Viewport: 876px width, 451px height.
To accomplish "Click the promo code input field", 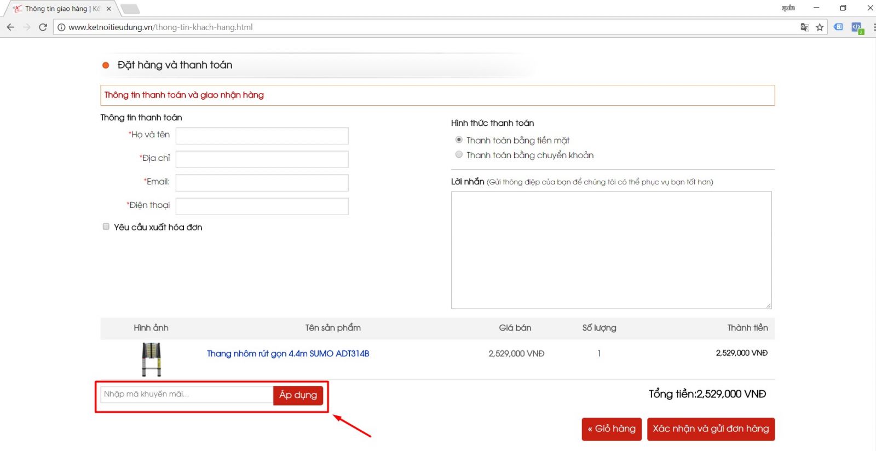I will [x=187, y=395].
